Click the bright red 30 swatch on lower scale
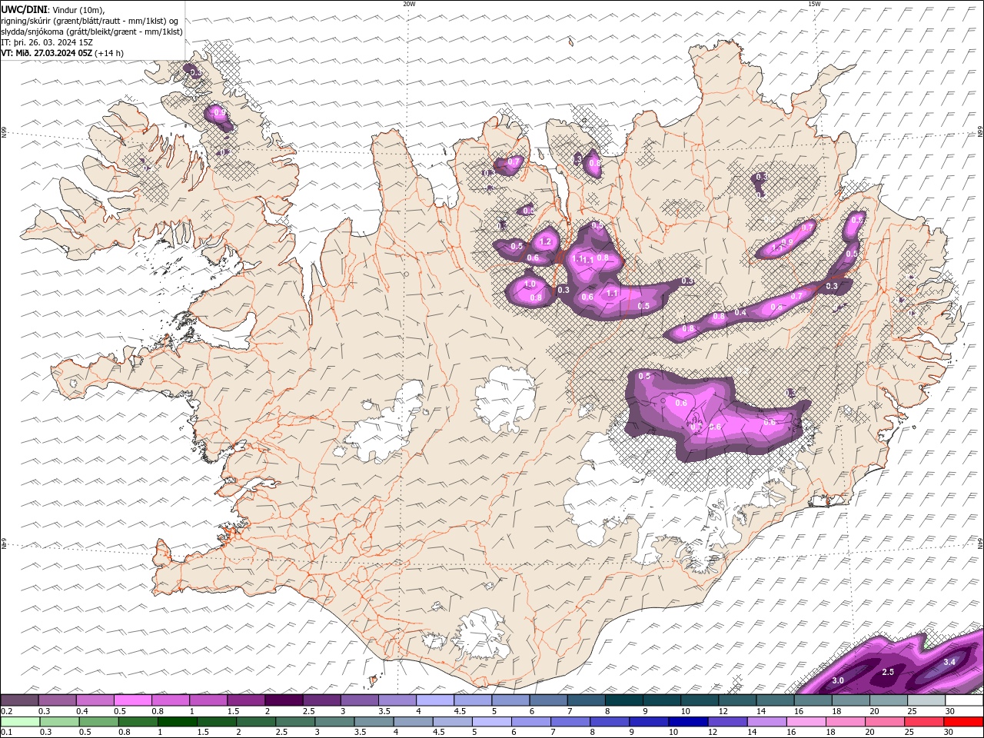 point(963,722)
